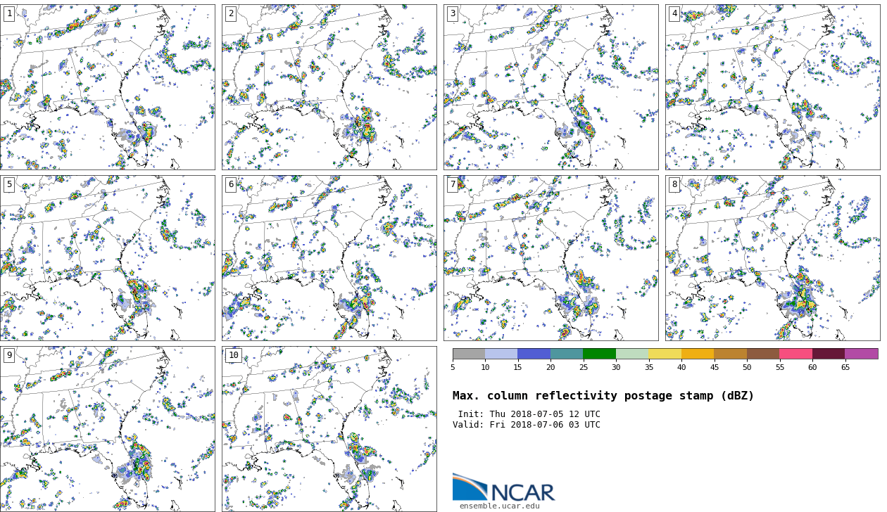Pick the gray 5–10 dBZ swatch
The image size is (887, 512).
(469, 354)
